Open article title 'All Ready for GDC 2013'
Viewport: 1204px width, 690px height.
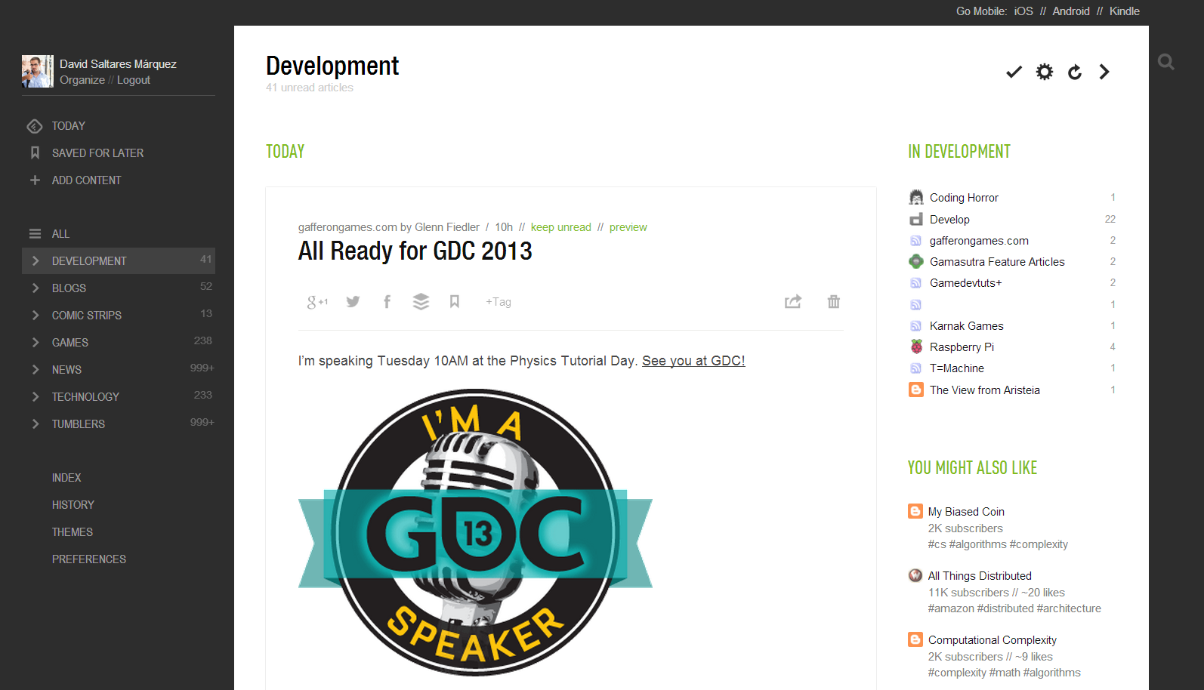pos(415,251)
